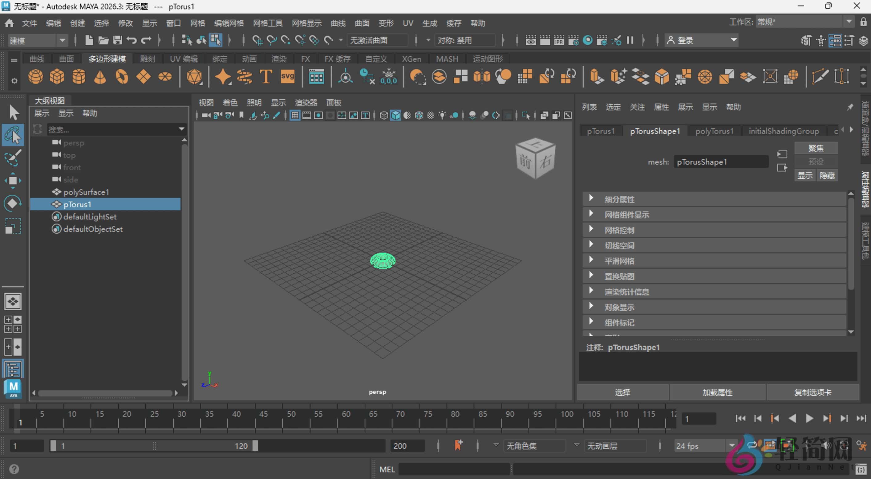The width and height of the screenshot is (871, 479).
Task: Click the SVG creation icon on the shelf
Action: point(287,76)
